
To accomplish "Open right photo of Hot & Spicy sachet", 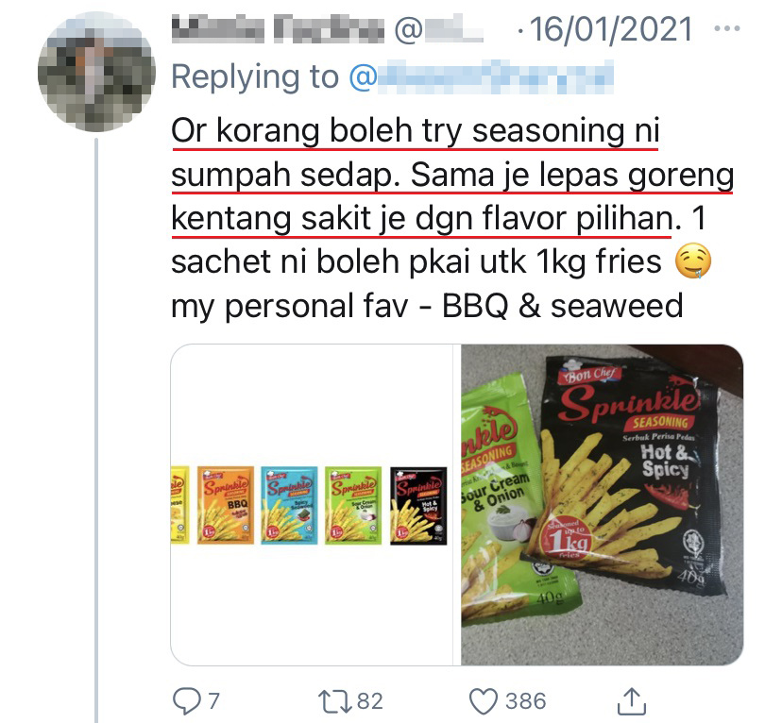I will (x=602, y=505).
